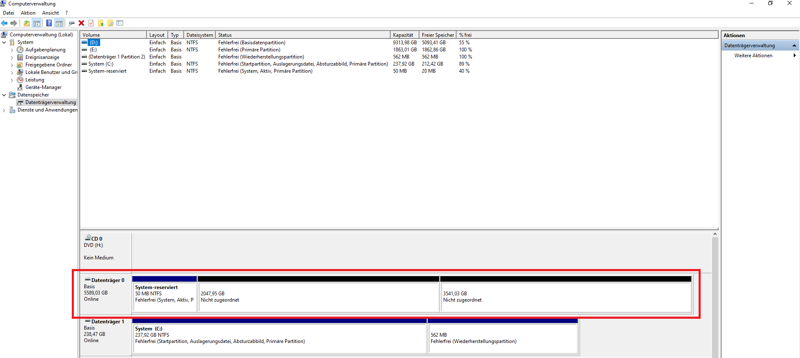Open the ? help menu
Screen dimensions: 800x358
[66, 13]
